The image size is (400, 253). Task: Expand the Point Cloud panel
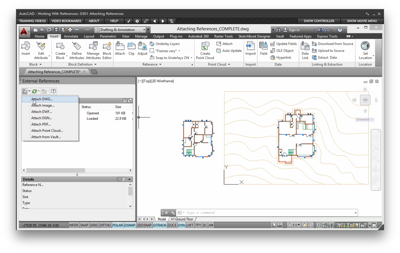pyautogui.click(x=219, y=64)
